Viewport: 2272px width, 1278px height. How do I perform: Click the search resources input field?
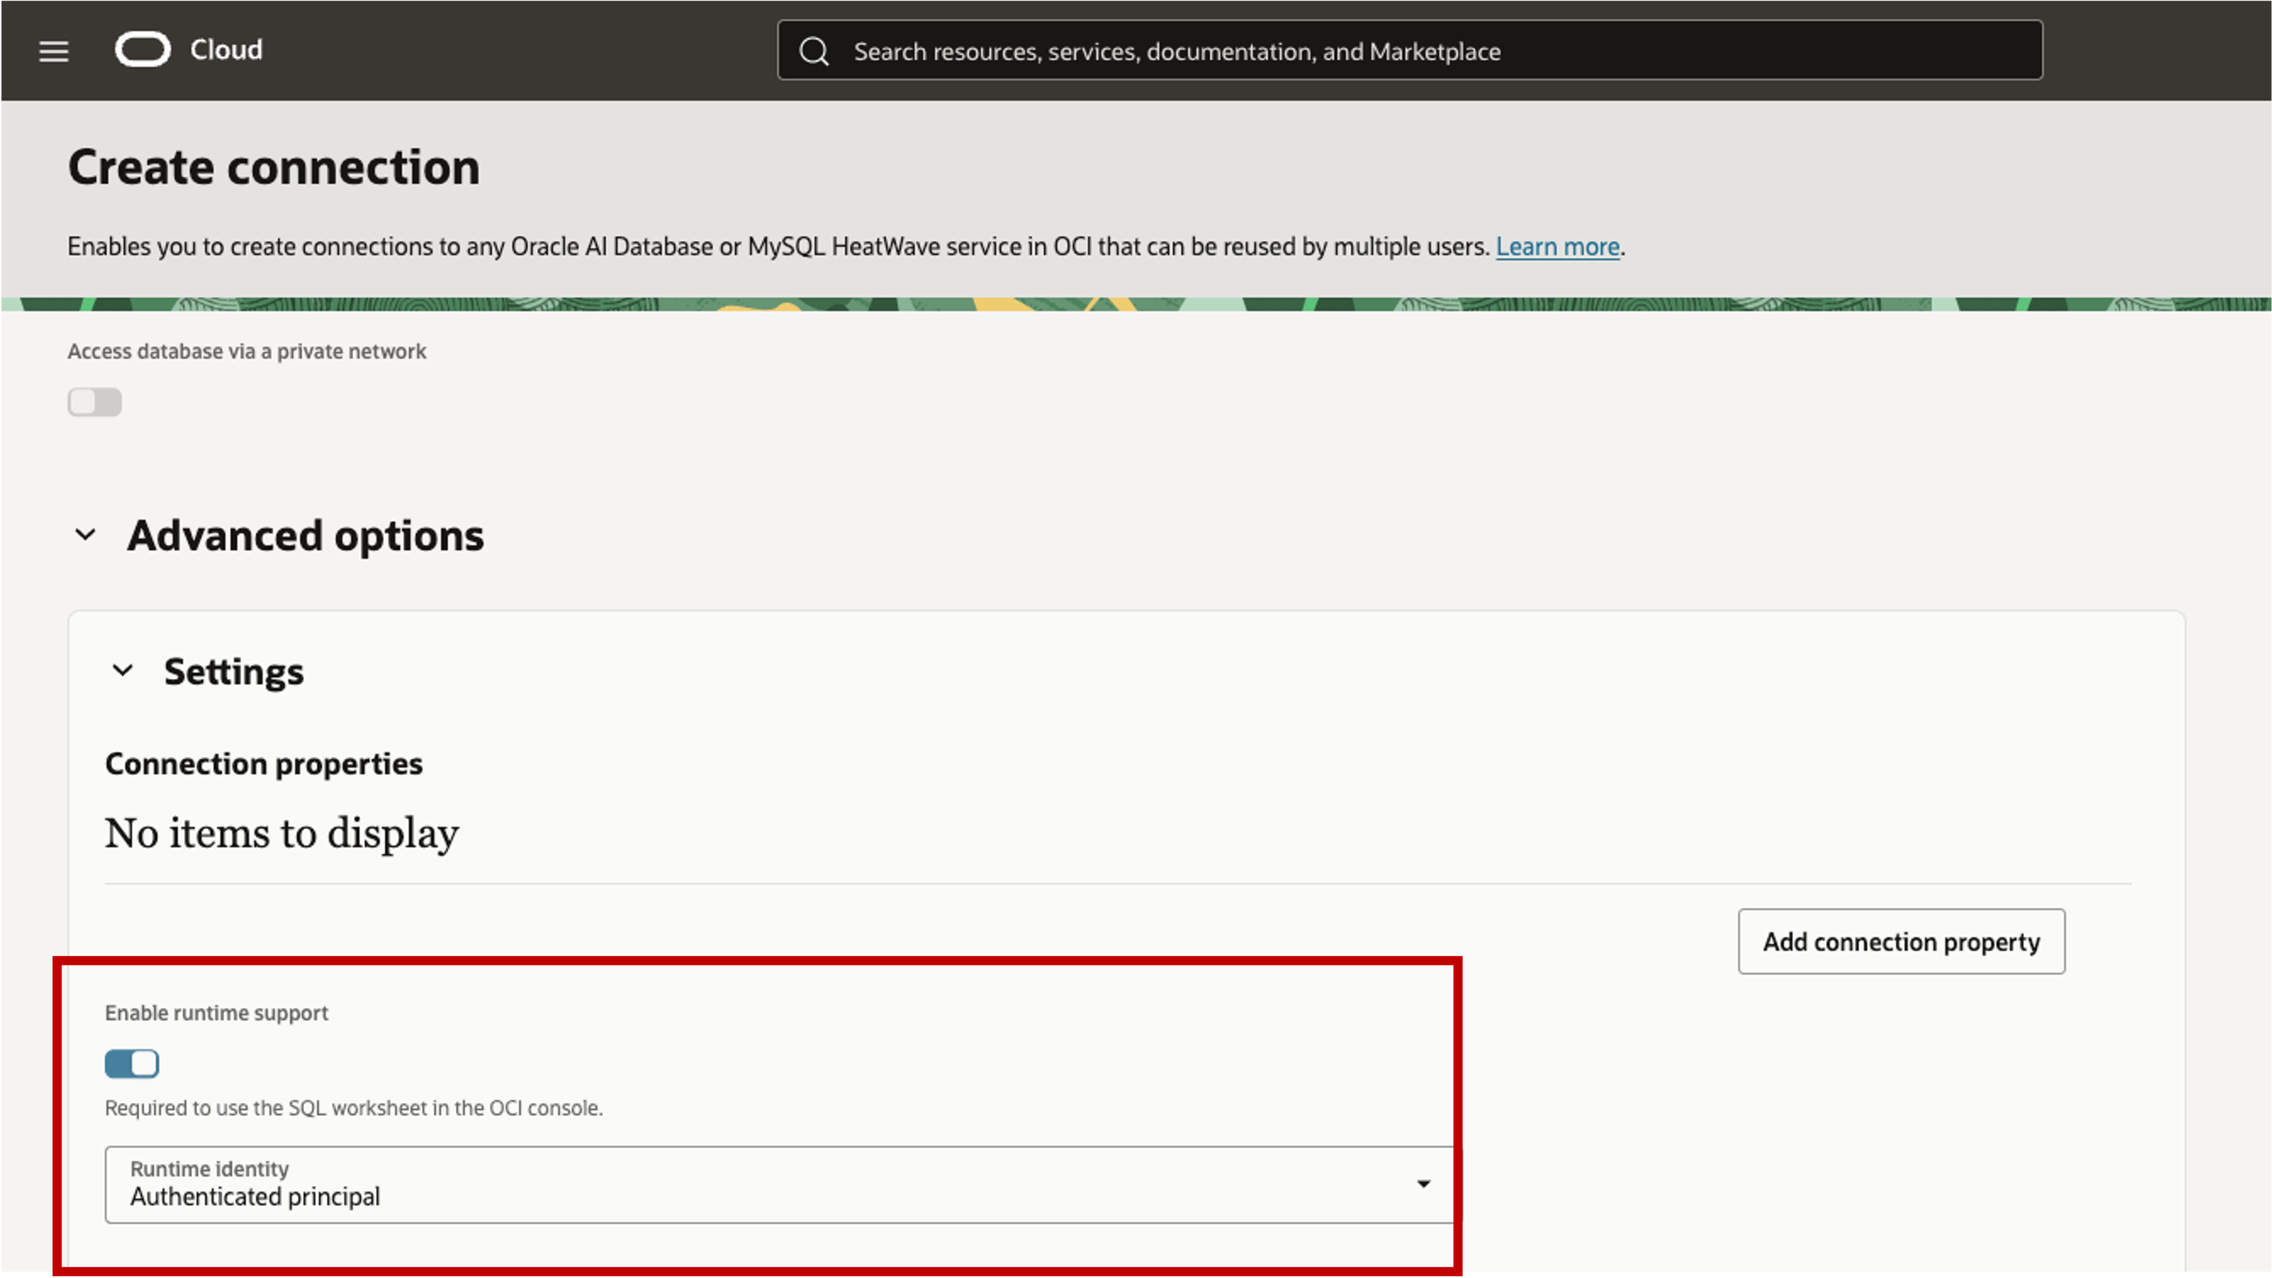coord(1235,50)
